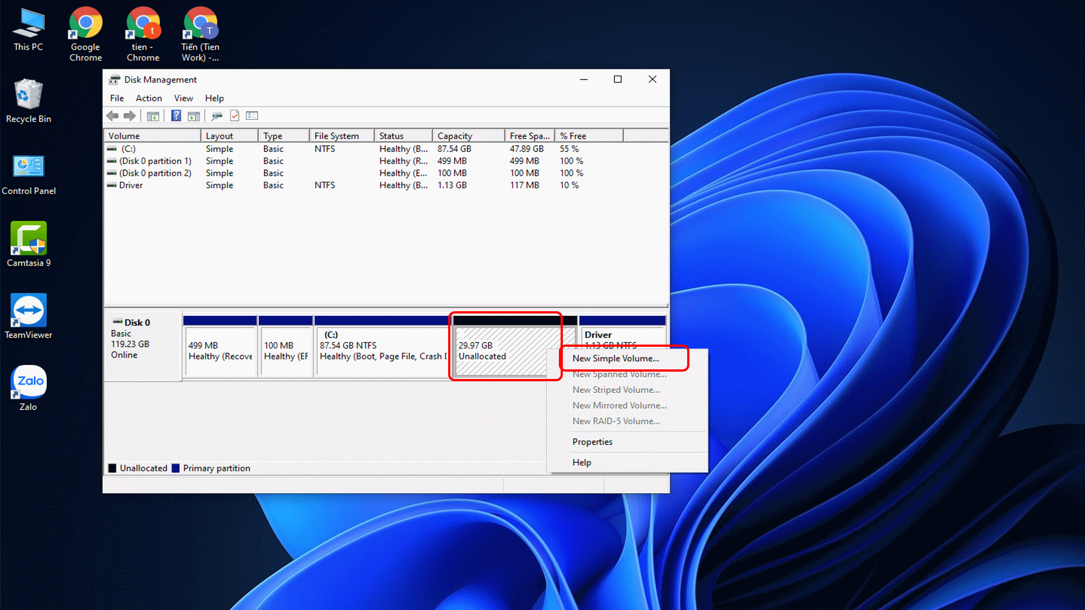This screenshot has width=1085, height=610.
Task: Click the 499 MB Recovery partition block
Action: coord(220,350)
